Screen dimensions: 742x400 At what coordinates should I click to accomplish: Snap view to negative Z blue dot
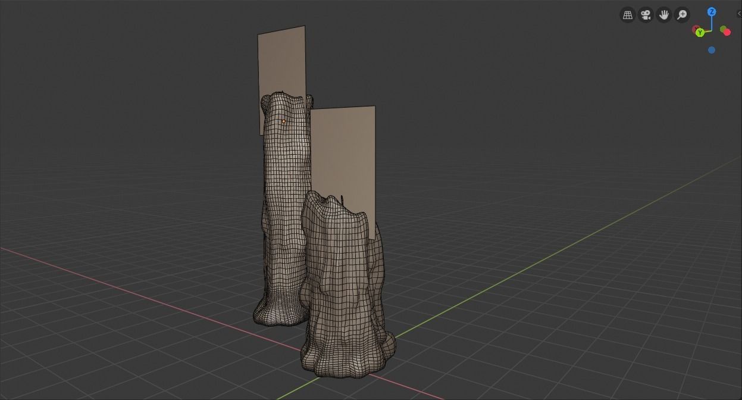(x=712, y=50)
